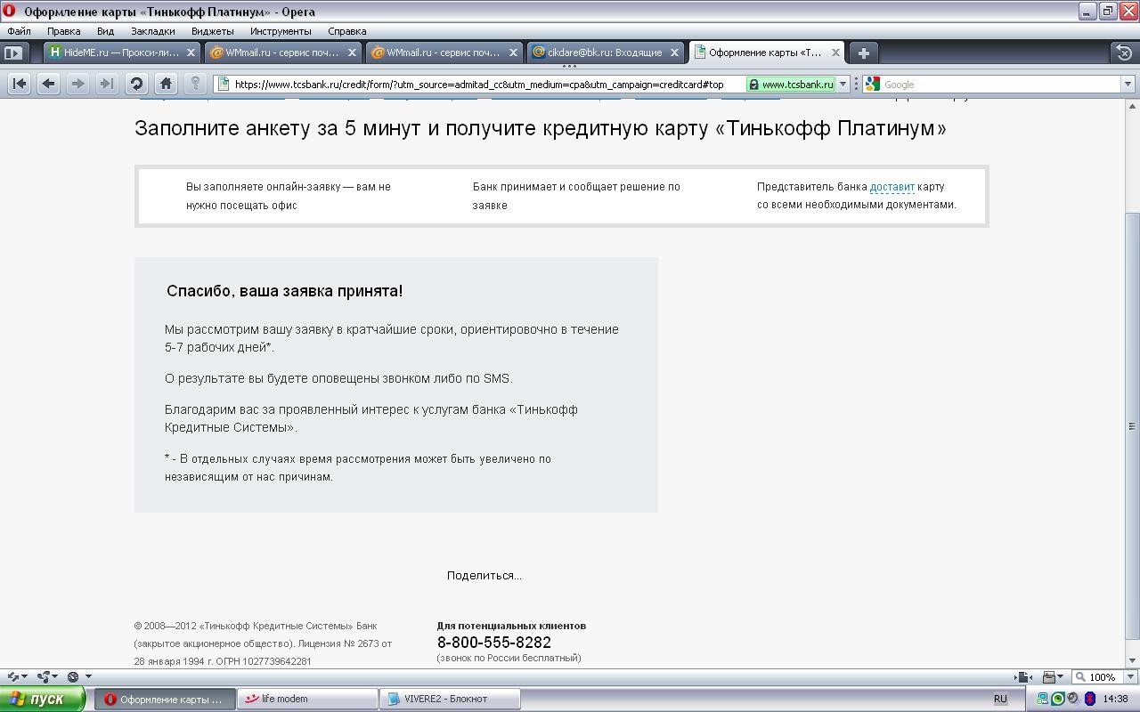The height and width of the screenshot is (712, 1140).
Task: Switch to second WMmail.ru tab
Action: tap(444, 53)
